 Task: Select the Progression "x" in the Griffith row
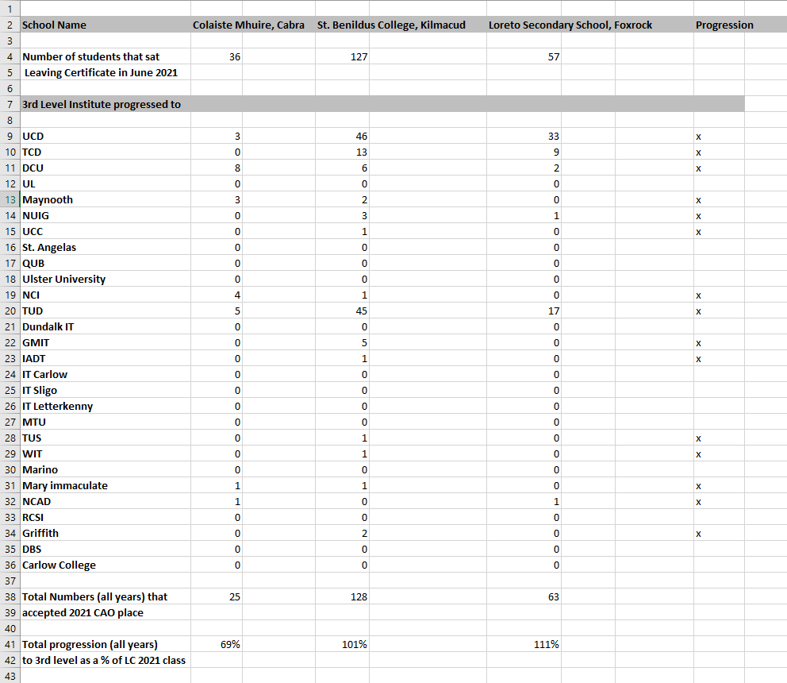click(698, 533)
